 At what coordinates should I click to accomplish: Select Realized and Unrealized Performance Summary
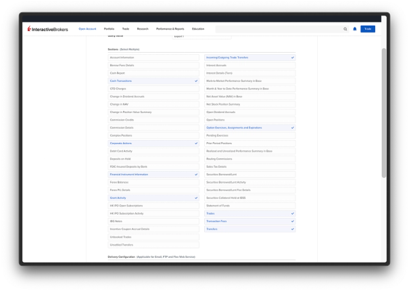[250, 151]
